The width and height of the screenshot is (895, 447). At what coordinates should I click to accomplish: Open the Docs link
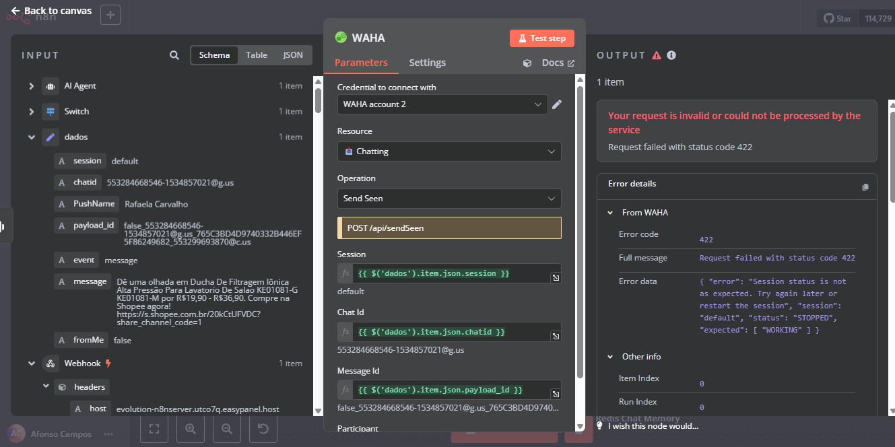(x=558, y=63)
